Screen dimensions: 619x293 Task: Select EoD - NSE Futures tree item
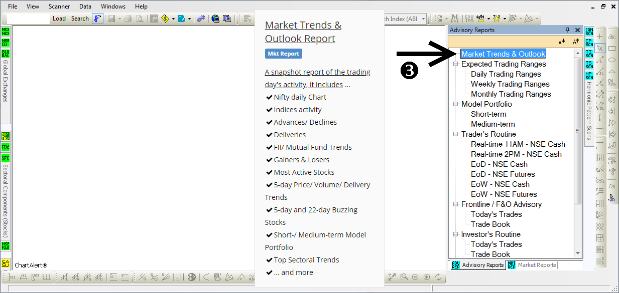click(x=503, y=174)
